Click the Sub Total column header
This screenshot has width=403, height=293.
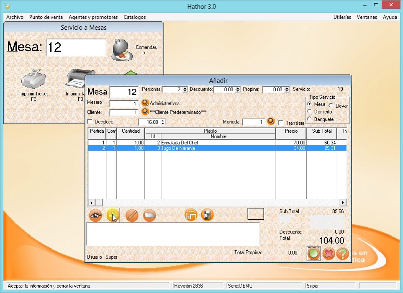click(x=321, y=134)
